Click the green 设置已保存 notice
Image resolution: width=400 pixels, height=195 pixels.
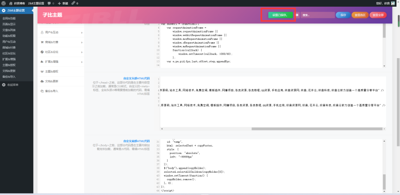(x=280, y=15)
